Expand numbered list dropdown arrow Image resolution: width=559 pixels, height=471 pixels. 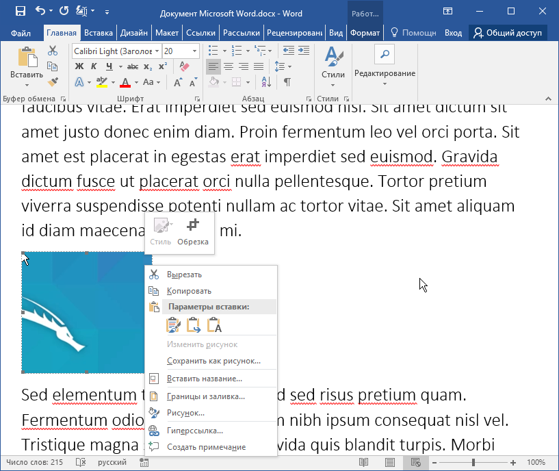248,51
